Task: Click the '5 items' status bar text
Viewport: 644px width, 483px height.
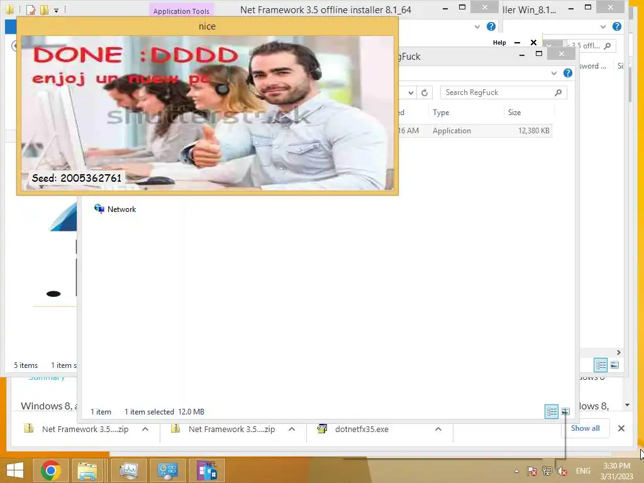Action: (x=26, y=365)
